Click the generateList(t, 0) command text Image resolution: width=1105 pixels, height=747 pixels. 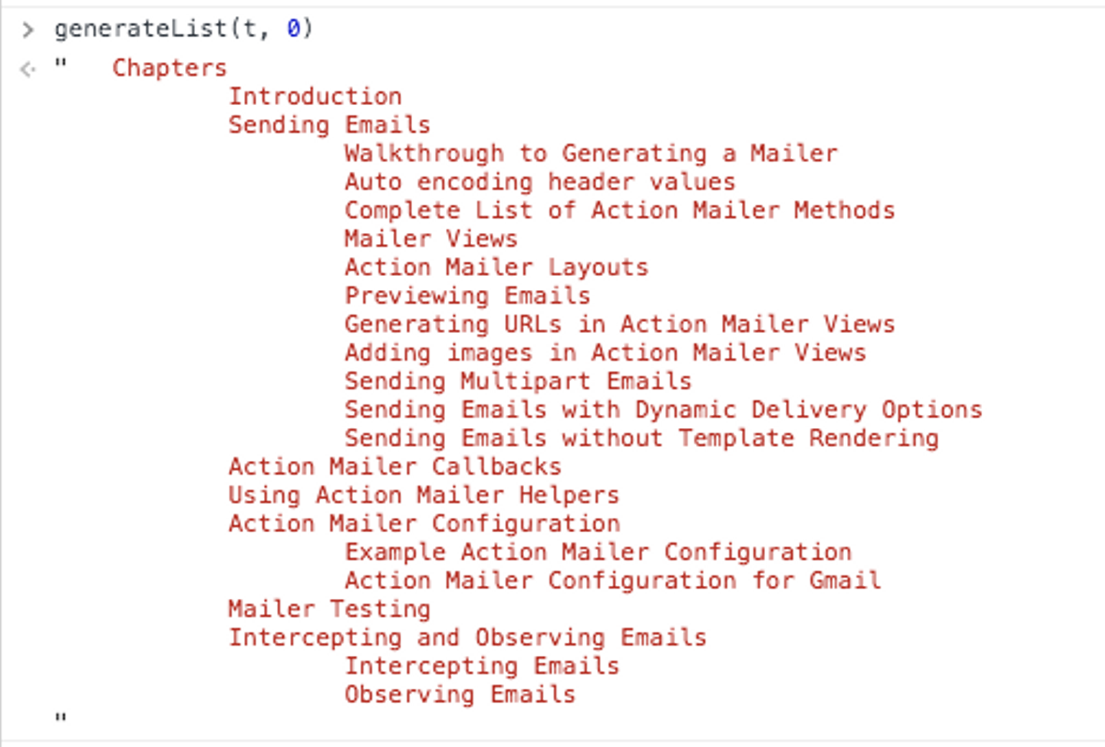[183, 29]
